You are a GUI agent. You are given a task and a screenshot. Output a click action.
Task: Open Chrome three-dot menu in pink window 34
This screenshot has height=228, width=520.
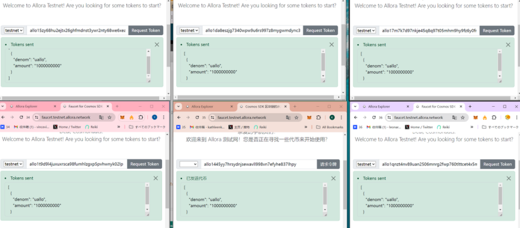(164, 117)
